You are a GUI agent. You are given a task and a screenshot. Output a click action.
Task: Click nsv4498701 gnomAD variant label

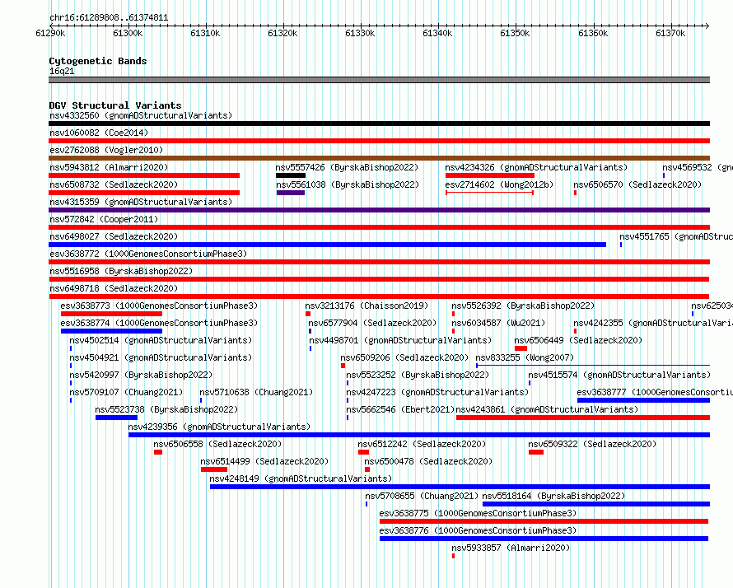click(x=400, y=340)
